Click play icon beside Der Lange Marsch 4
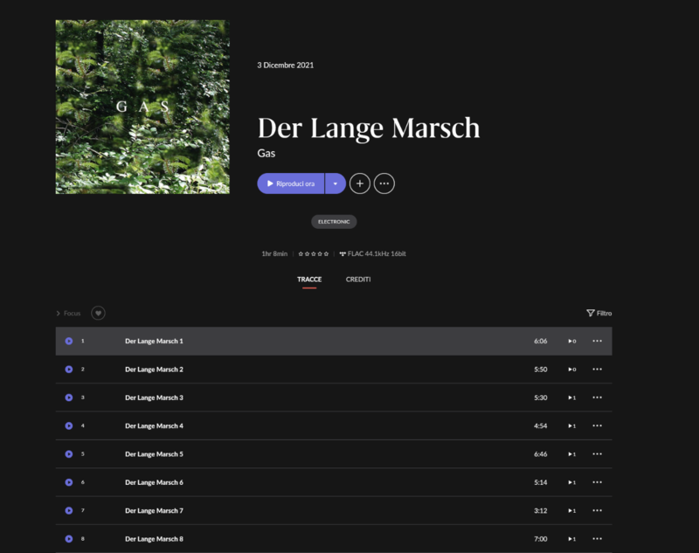This screenshot has height=553, width=699. pos(69,425)
